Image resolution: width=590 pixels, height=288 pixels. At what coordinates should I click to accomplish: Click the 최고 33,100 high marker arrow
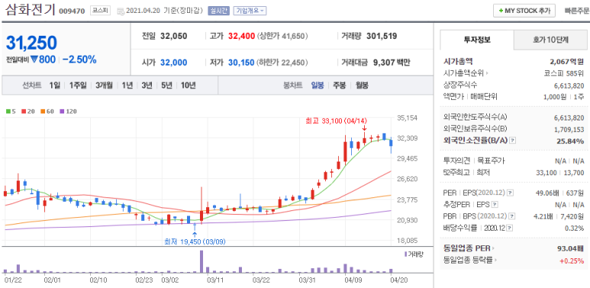click(364, 129)
